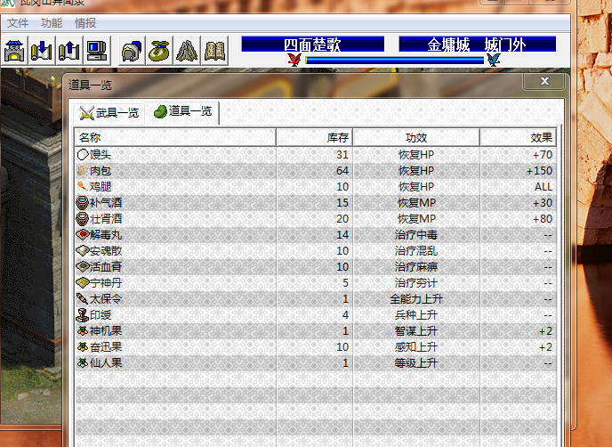Click the computer monitor toolbar icon
612x447 pixels.
96,51
